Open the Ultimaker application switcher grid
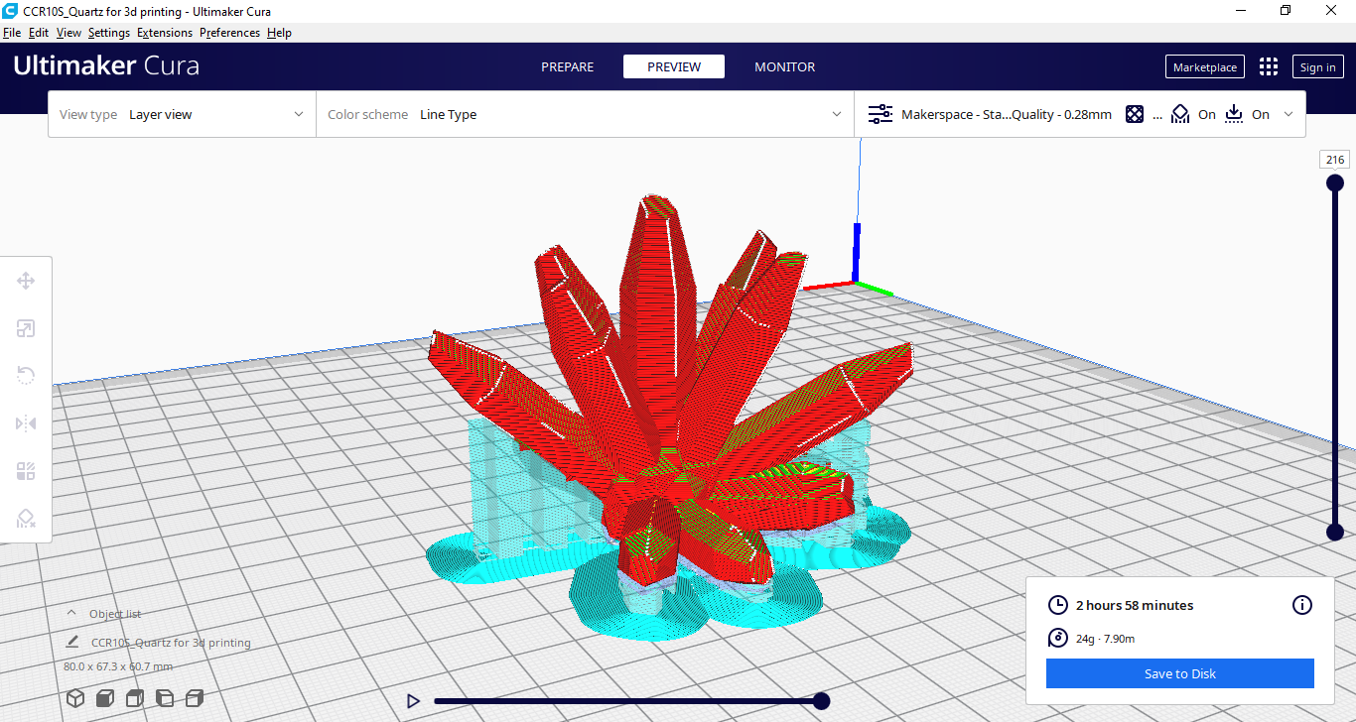This screenshot has height=722, width=1356. [1269, 66]
